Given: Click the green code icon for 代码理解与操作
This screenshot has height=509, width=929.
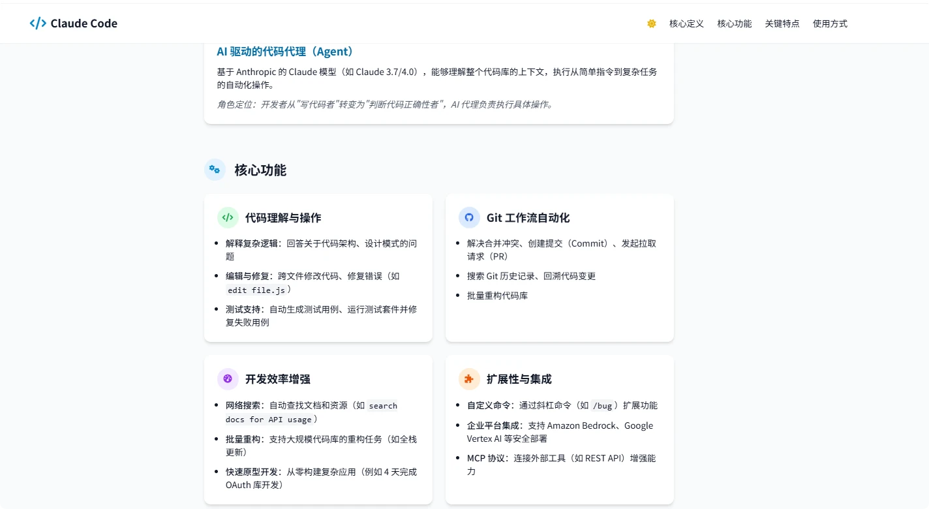Looking at the screenshot, I should (x=228, y=217).
